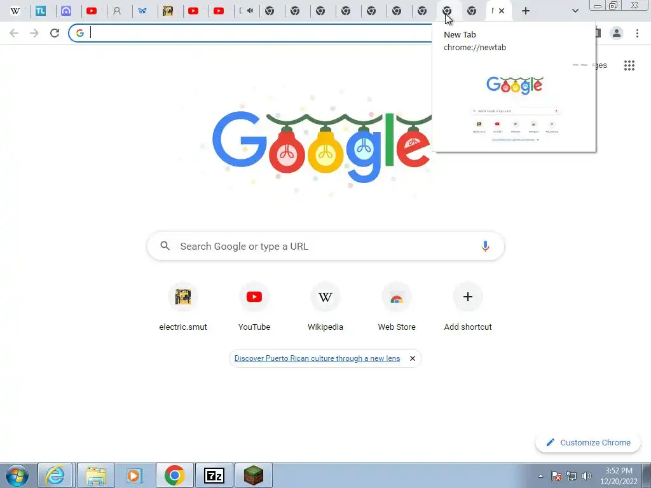
Task: Click the magnifier icon in search box
Action: click(x=165, y=246)
